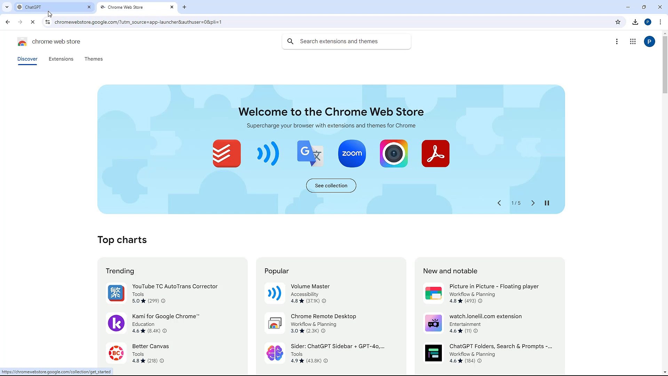The width and height of the screenshot is (668, 376).
Task: Click the Chrome Remote Desktop icon
Action: [x=275, y=323]
